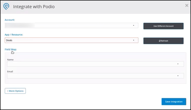Click the arrow beside the Deals selection
The height and width of the screenshot is (110, 191).
click(x=134, y=40)
